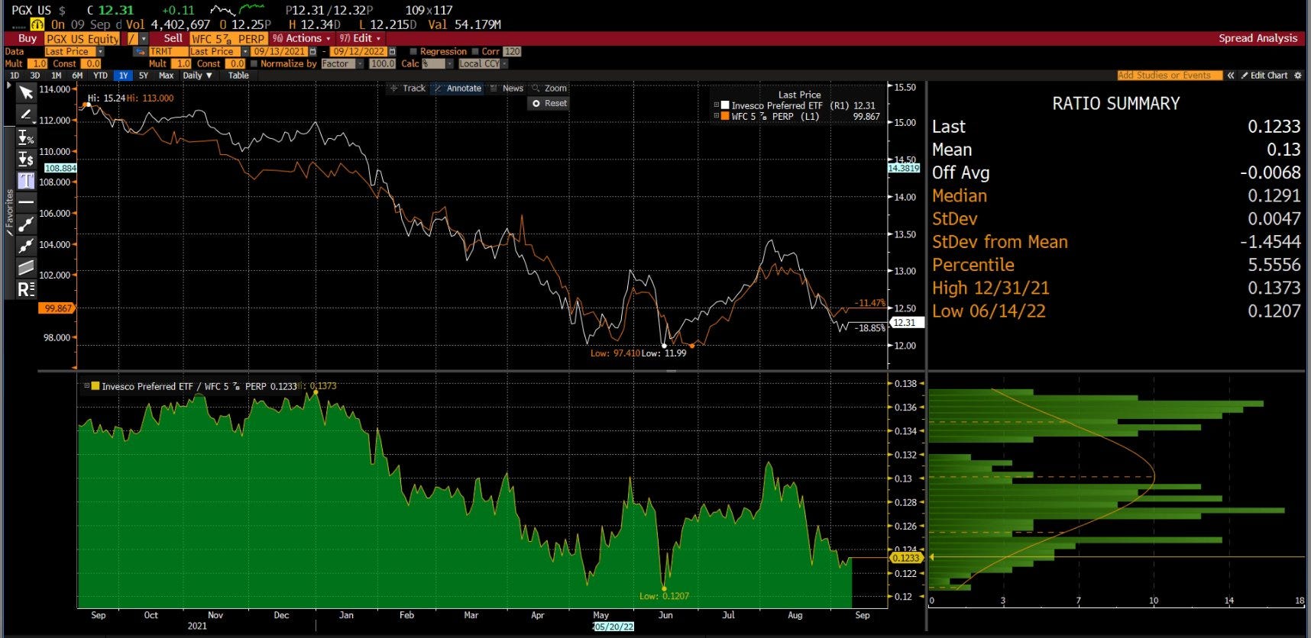Switch range to 5Y
The width and height of the screenshot is (1311, 638).
tap(144, 76)
